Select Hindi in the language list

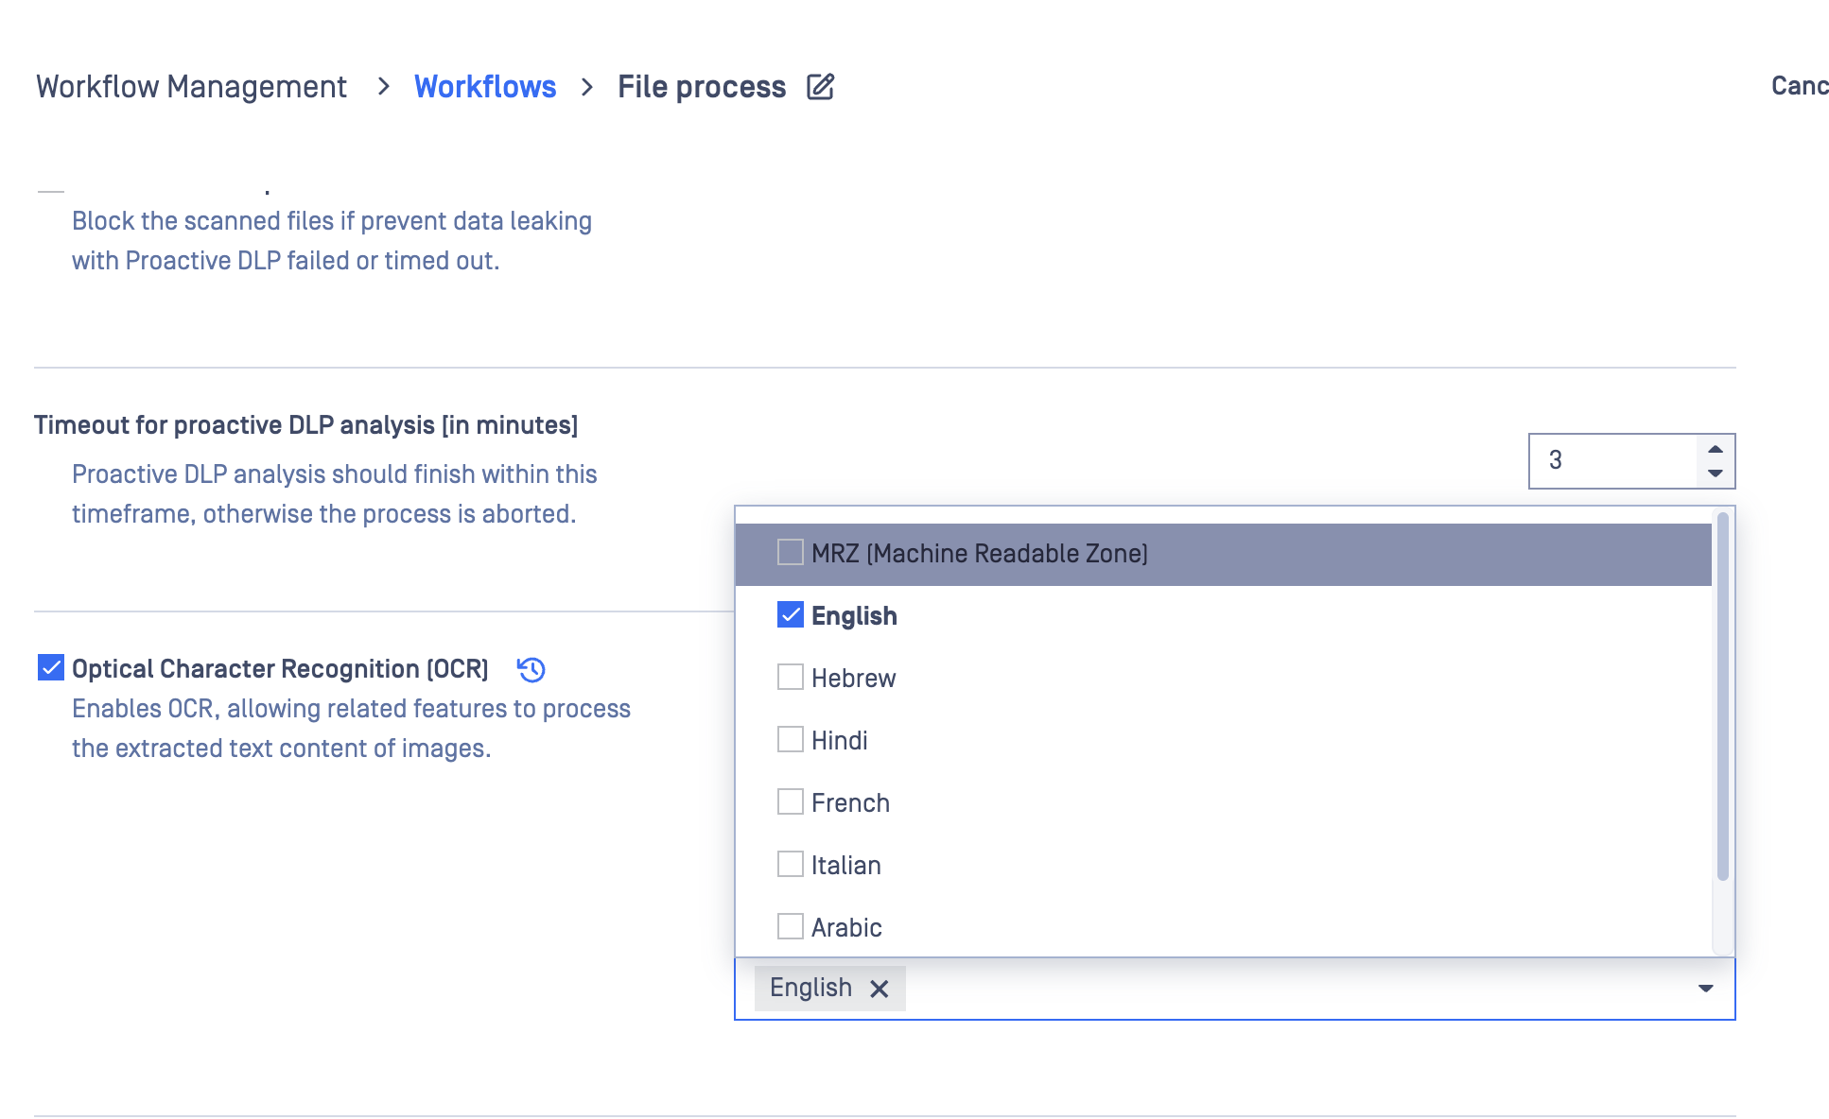pyautogui.click(x=791, y=740)
